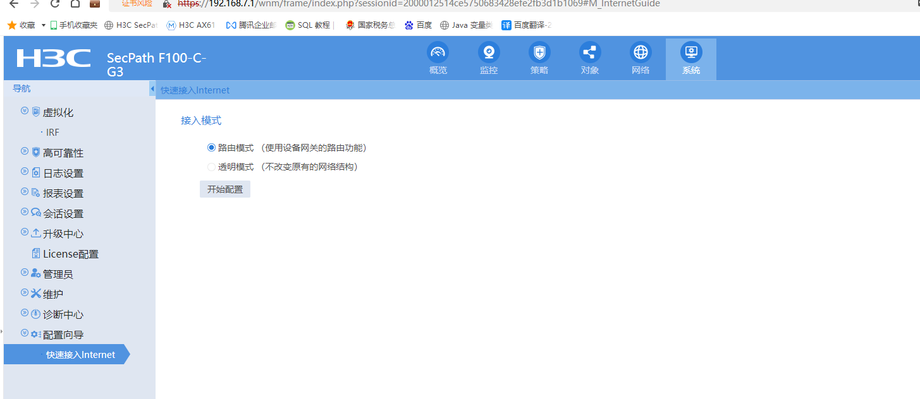Open the 手机收藏夹 bookmark
Viewport: 920px width, 399px height.
(74, 25)
